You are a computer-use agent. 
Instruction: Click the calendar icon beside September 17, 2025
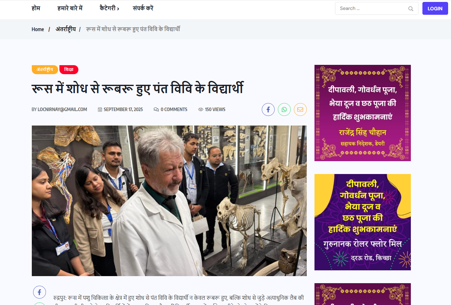[100, 109]
